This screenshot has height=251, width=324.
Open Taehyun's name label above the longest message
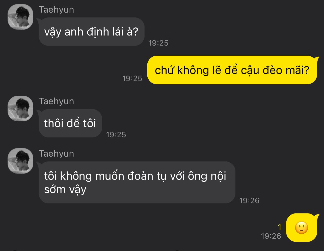tap(57, 154)
